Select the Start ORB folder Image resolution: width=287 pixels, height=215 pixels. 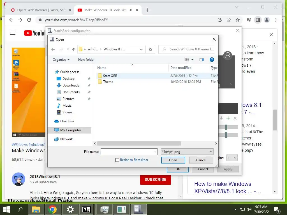click(110, 76)
